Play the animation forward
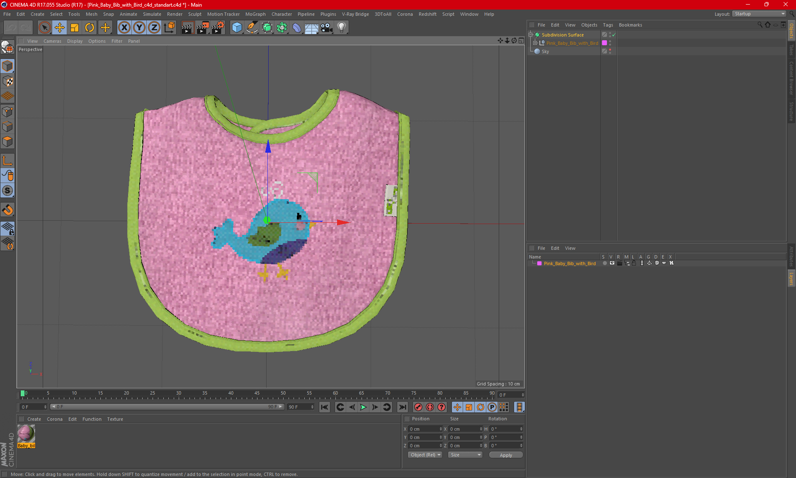The height and width of the screenshot is (478, 796). (x=363, y=407)
